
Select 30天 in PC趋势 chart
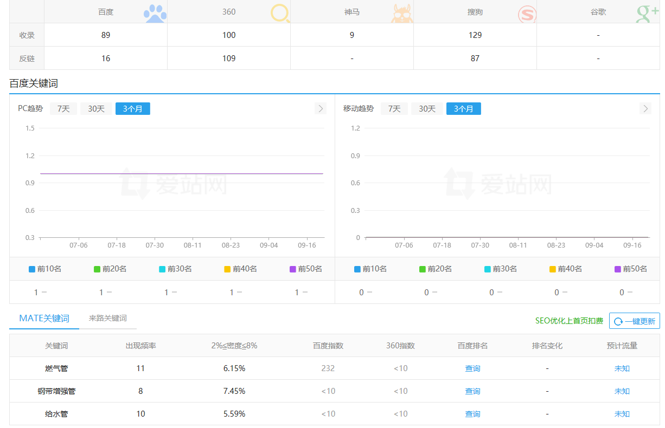96,108
